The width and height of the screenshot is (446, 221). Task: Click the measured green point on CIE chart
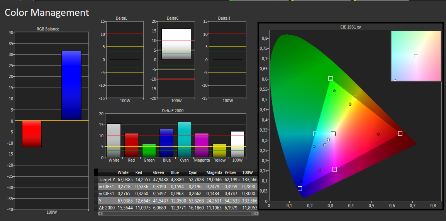pos(334,91)
